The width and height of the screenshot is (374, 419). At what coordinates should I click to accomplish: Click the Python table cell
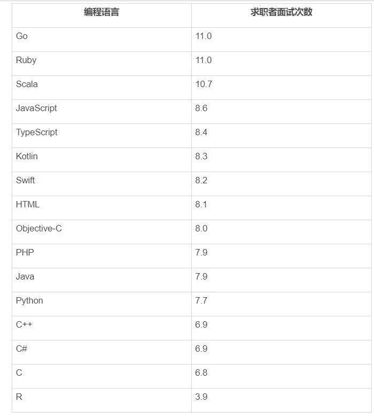[x=29, y=301]
